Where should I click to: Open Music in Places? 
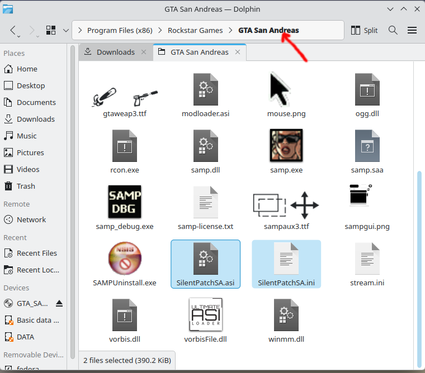[34, 136]
